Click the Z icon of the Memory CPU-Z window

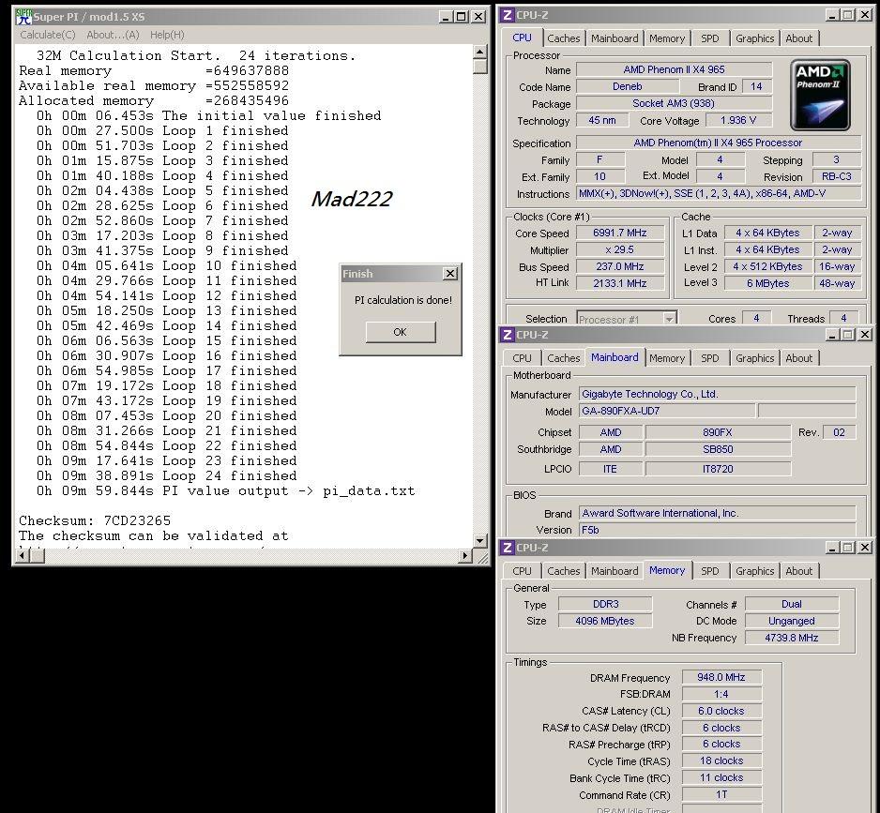coord(508,548)
